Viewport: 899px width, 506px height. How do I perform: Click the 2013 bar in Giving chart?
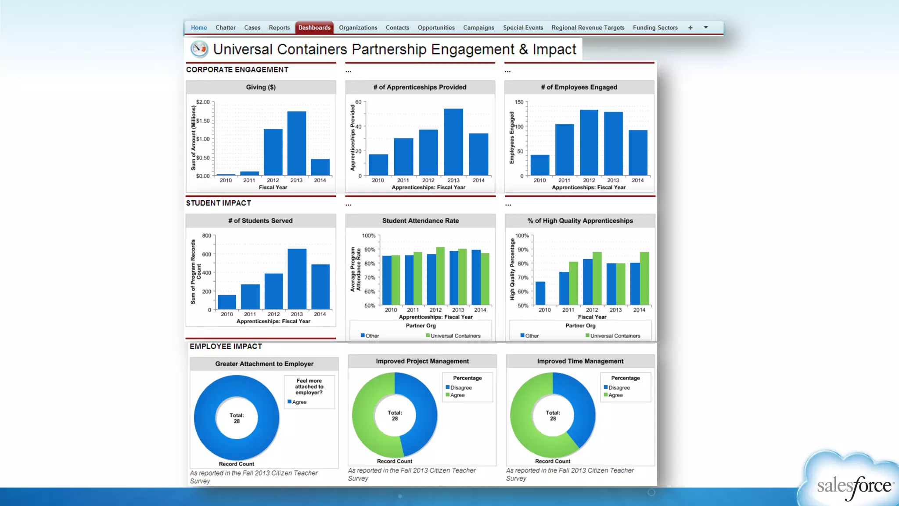click(x=297, y=143)
